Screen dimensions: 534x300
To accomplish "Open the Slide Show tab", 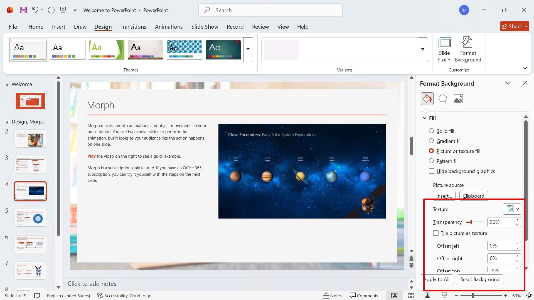I will [205, 27].
